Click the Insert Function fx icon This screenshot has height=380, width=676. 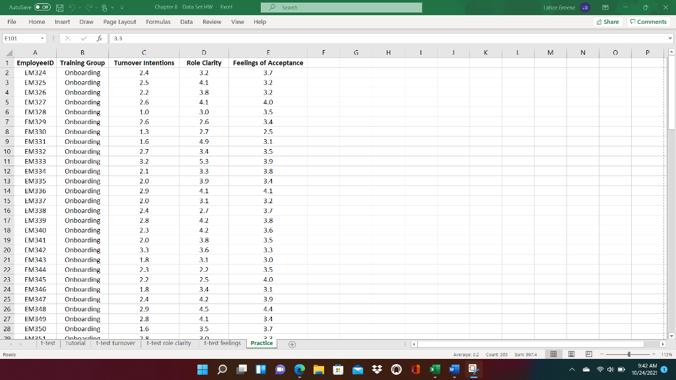pos(100,38)
